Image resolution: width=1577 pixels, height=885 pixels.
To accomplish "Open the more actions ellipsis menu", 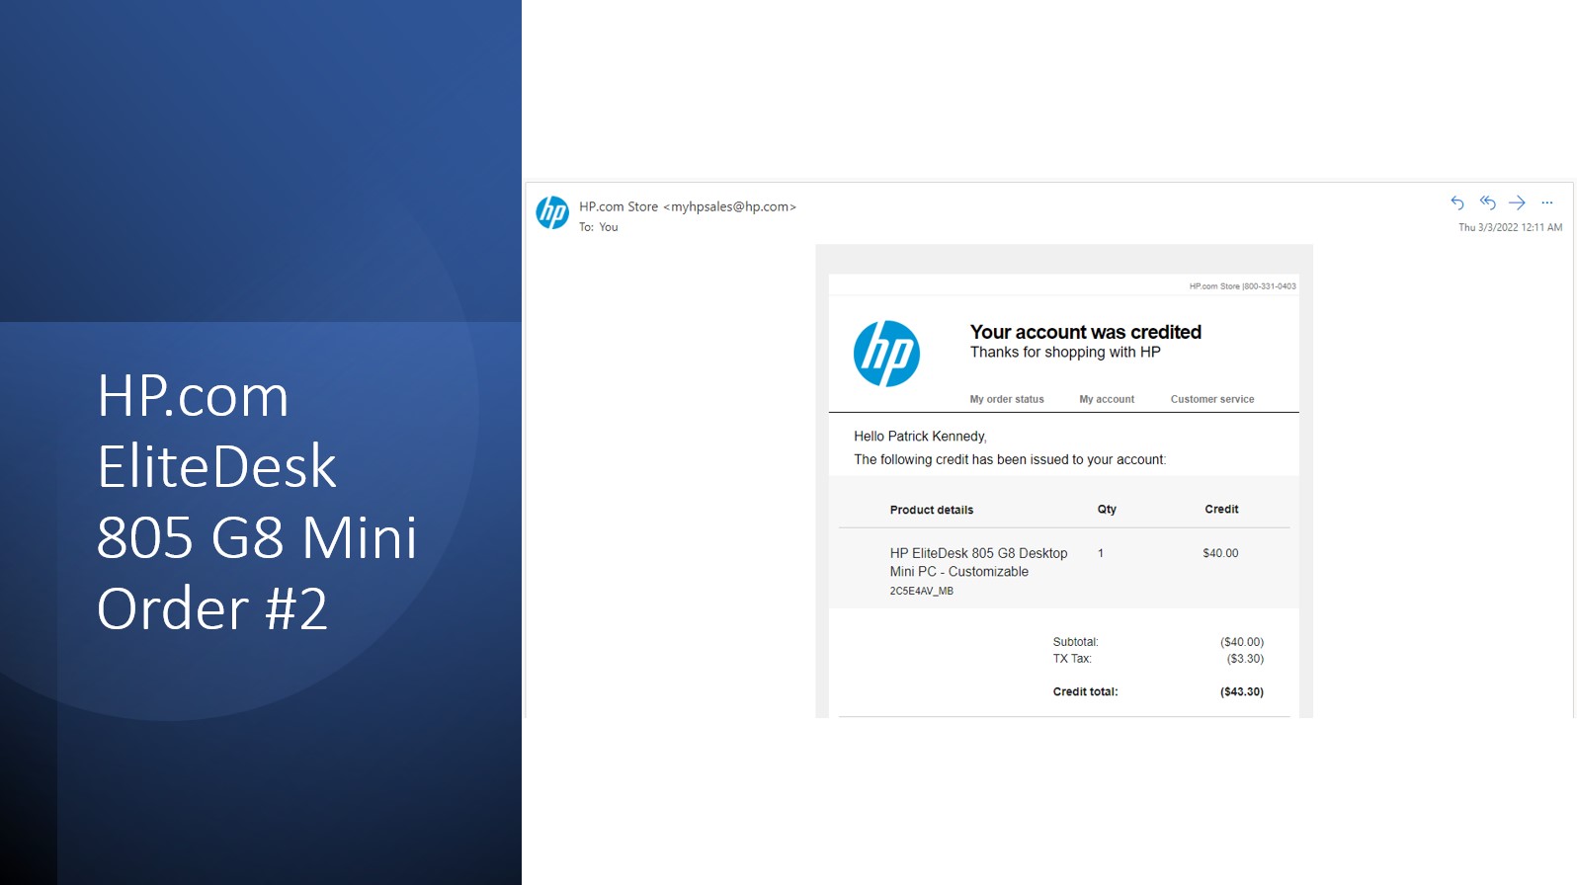I will (x=1547, y=202).
